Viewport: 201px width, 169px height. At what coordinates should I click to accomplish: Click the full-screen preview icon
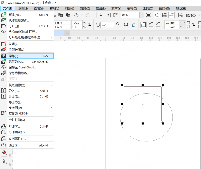coord(148,15)
